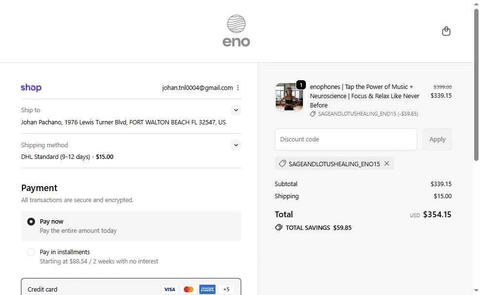The height and width of the screenshot is (295, 480).
Task: Click the Discount code input field
Action: [346, 139]
